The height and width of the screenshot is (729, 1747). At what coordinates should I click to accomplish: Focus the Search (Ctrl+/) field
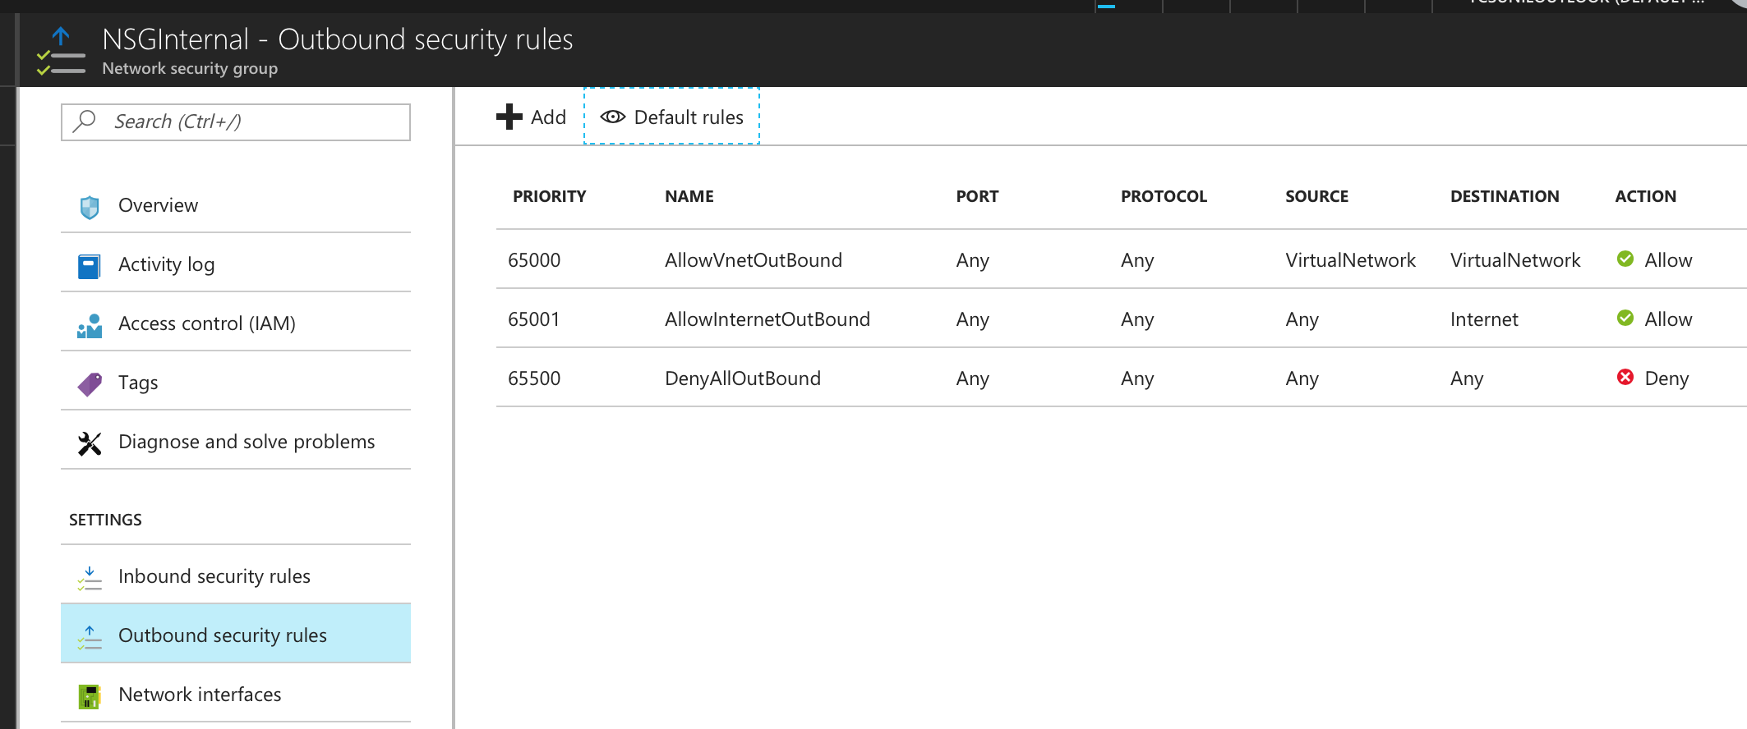236,122
